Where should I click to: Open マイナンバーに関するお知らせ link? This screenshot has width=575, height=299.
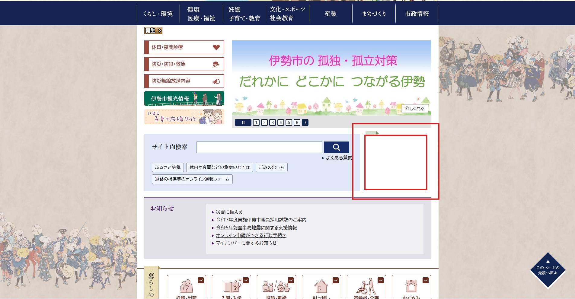[246, 243]
